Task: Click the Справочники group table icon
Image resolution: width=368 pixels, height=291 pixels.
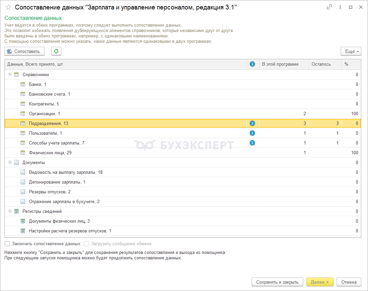Action: [x=17, y=74]
